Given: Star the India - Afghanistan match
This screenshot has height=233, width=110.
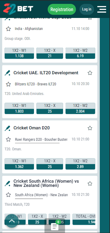Looking at the screenshot, I should (x=8, y=29).
